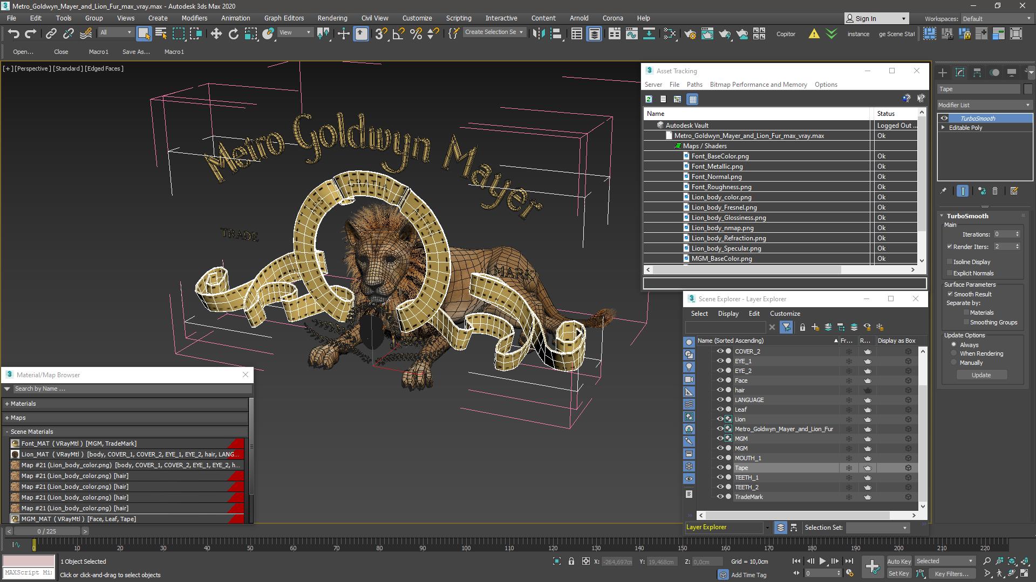Image resolution: width=1036 pixels, height=582 pixels.
Task: Activate the Select and Scale tool
Action: [x=250, y=34]
